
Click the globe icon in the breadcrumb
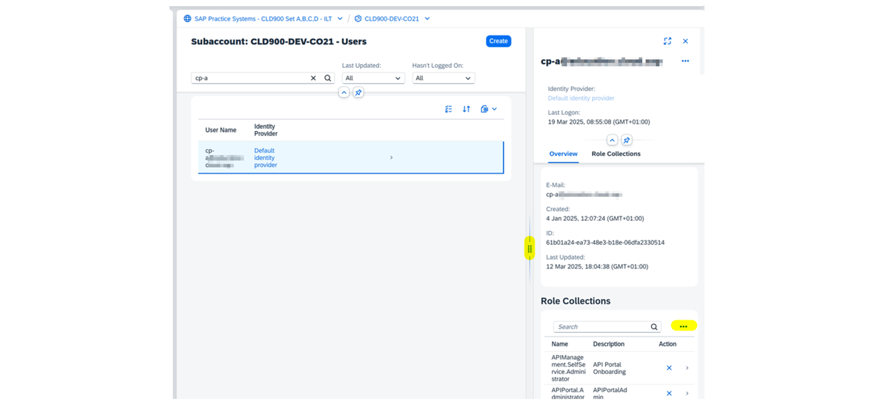coord(187,19)
